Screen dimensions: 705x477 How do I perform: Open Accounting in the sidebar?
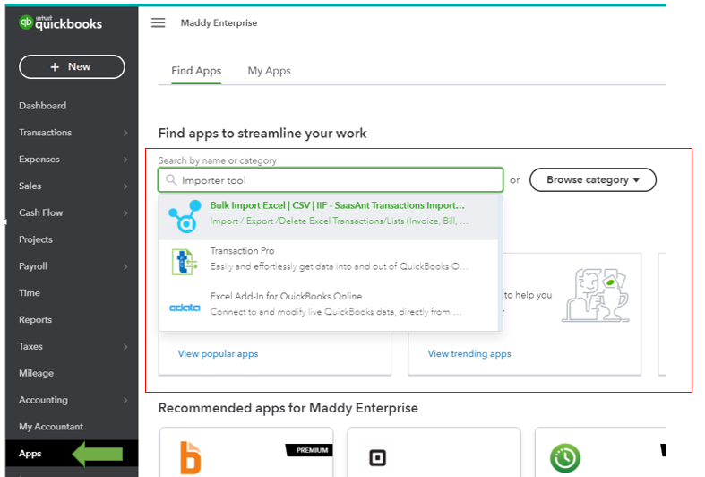[43, 400]
